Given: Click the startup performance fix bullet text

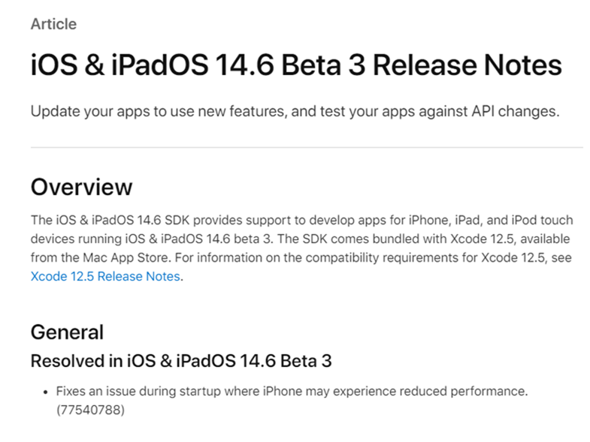Looking at the screenshot, I should pyautogui.click(x=292, y=400).
